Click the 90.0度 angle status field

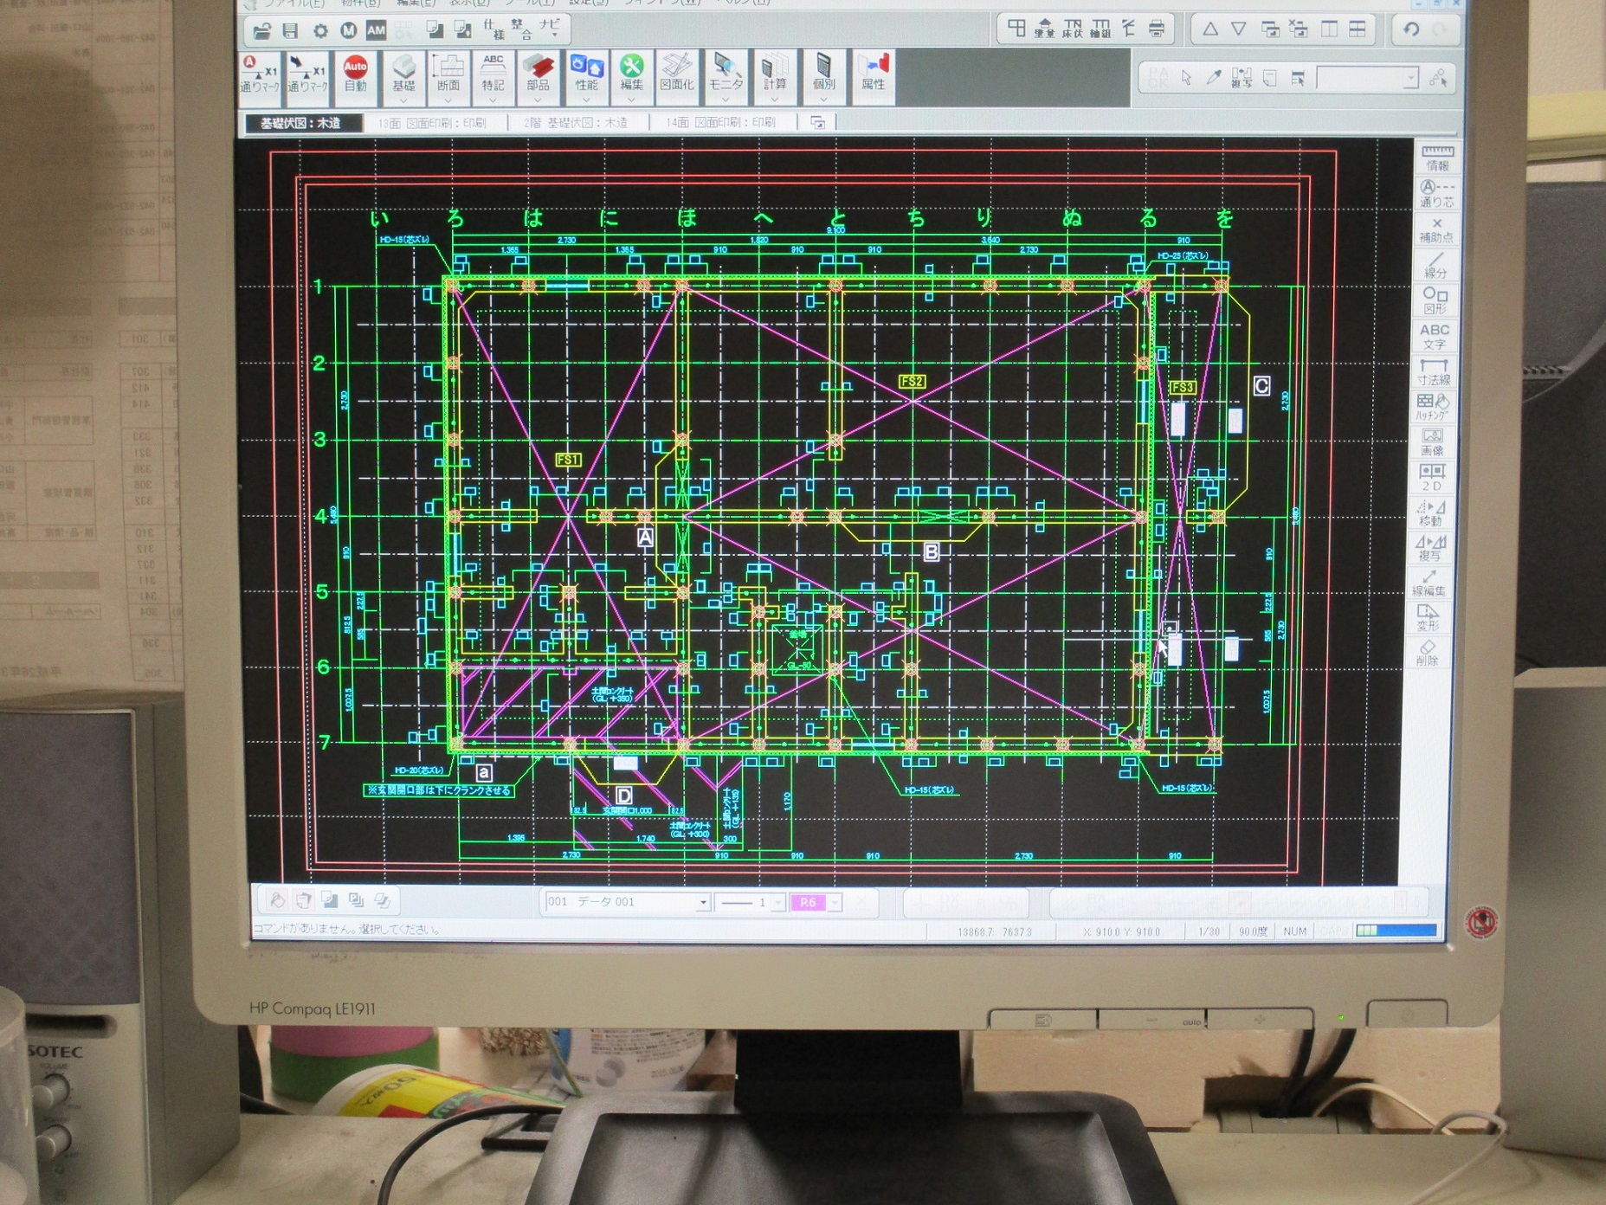coord(1253,931)
